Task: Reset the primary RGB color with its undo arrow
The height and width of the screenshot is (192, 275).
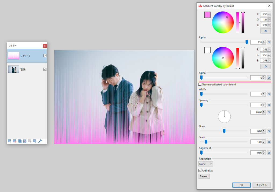Action: 266,31
